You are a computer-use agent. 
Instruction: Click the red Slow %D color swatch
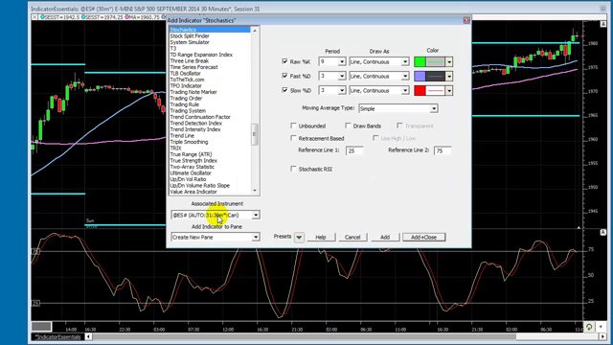click(x=420, y=90)
